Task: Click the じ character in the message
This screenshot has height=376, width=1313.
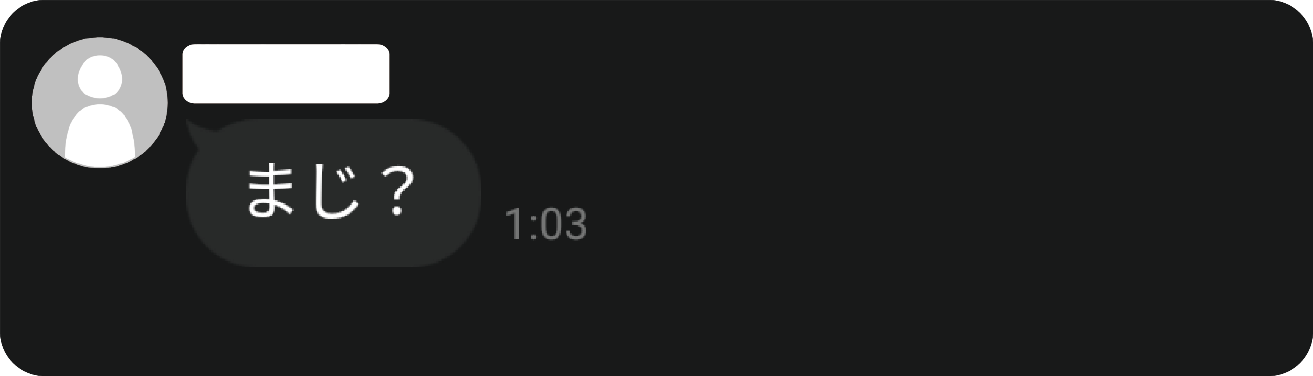Action: (x=335, y=192)
